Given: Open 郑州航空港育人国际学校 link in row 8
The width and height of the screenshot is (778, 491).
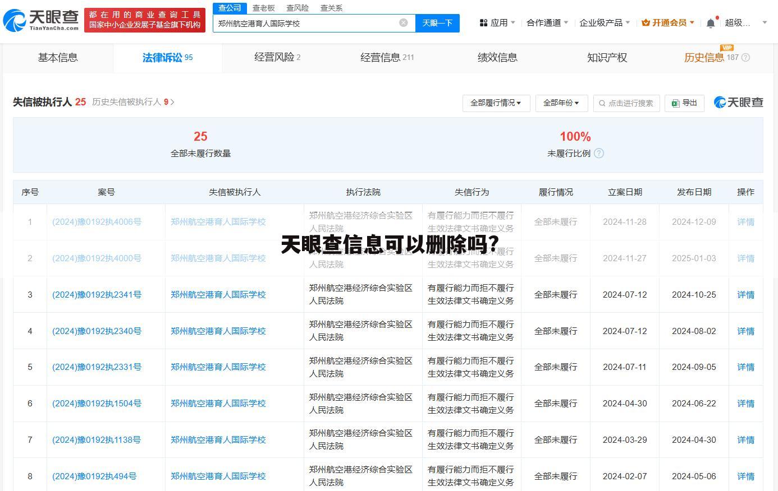Looking at the screenshot, I should [218, 476].
